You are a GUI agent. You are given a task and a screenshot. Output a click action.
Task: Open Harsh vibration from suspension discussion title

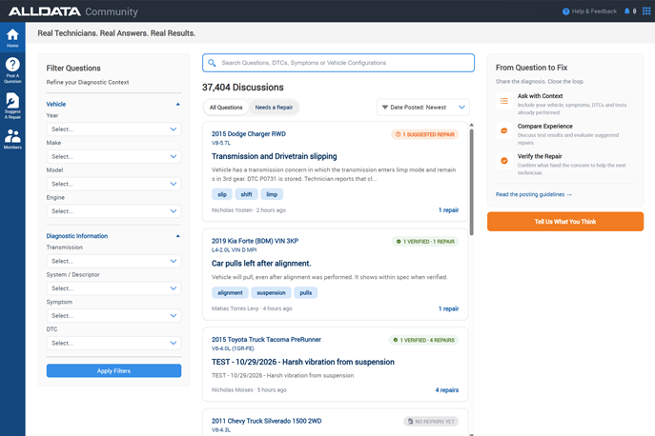click(303, 362)
